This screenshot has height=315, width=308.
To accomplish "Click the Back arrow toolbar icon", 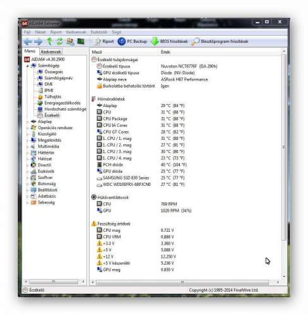I will [28, 42].
